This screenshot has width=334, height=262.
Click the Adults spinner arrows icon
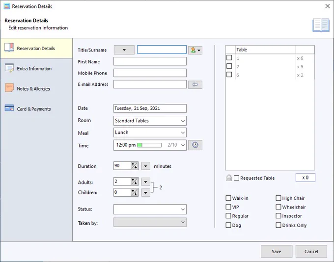coord(134,182)
